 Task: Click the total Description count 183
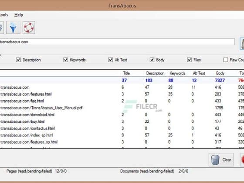149,80
